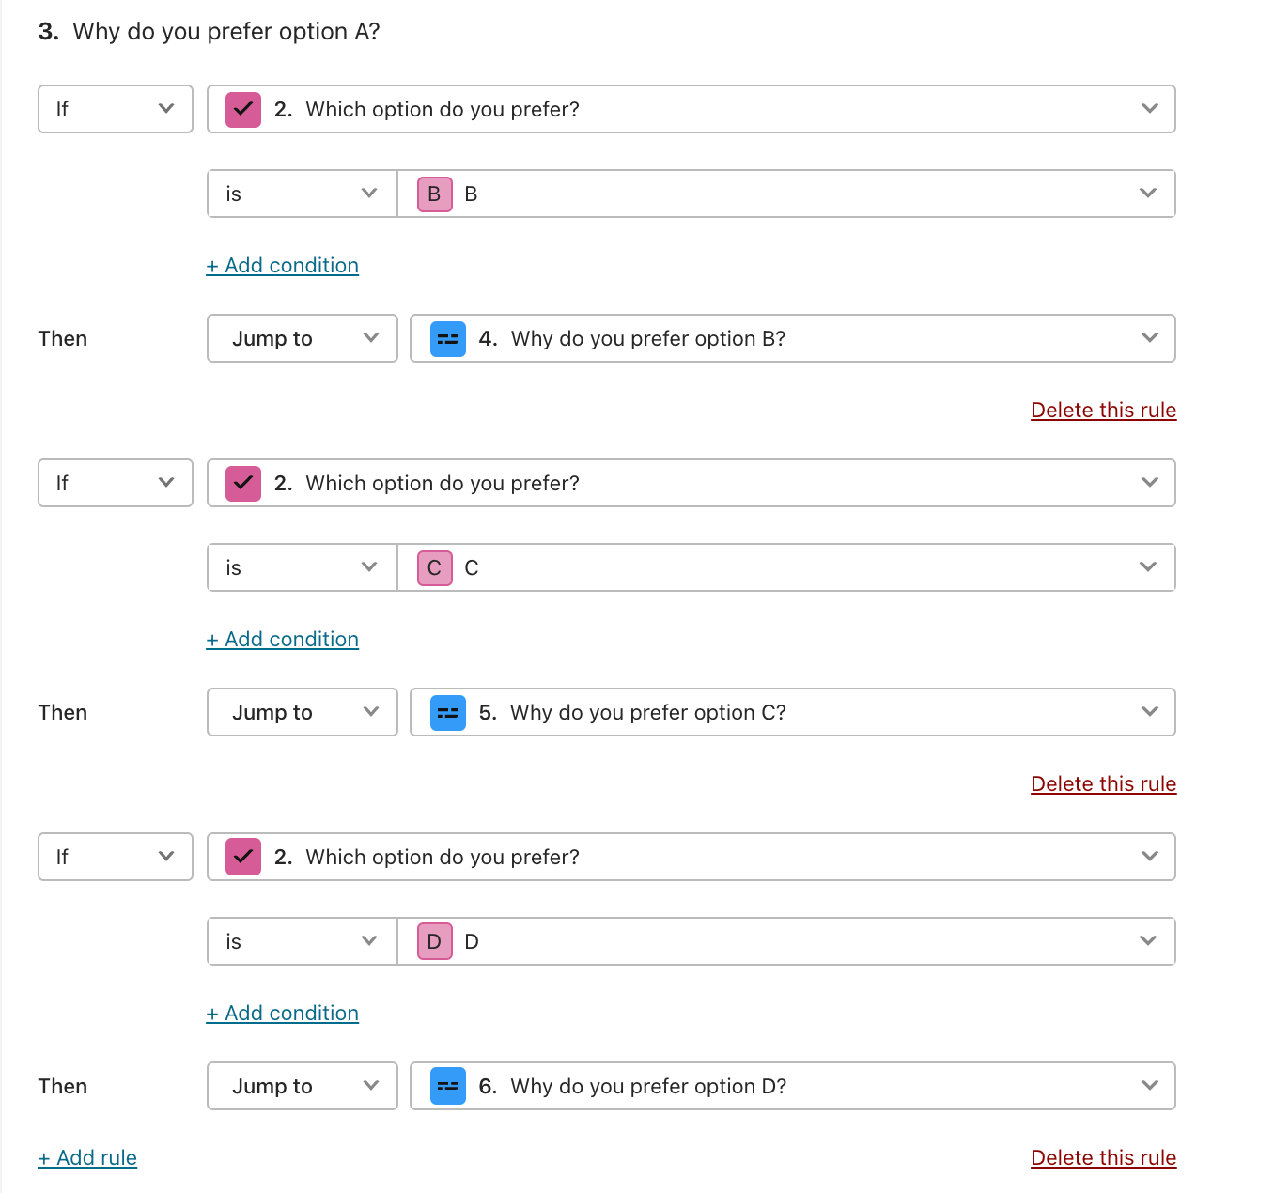Expand the answer C value dropdown
Viewport: 1274px width, 1193px height.
(786, 568)
